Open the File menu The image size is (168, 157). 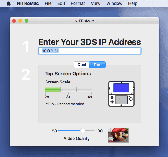click(48, 3)
